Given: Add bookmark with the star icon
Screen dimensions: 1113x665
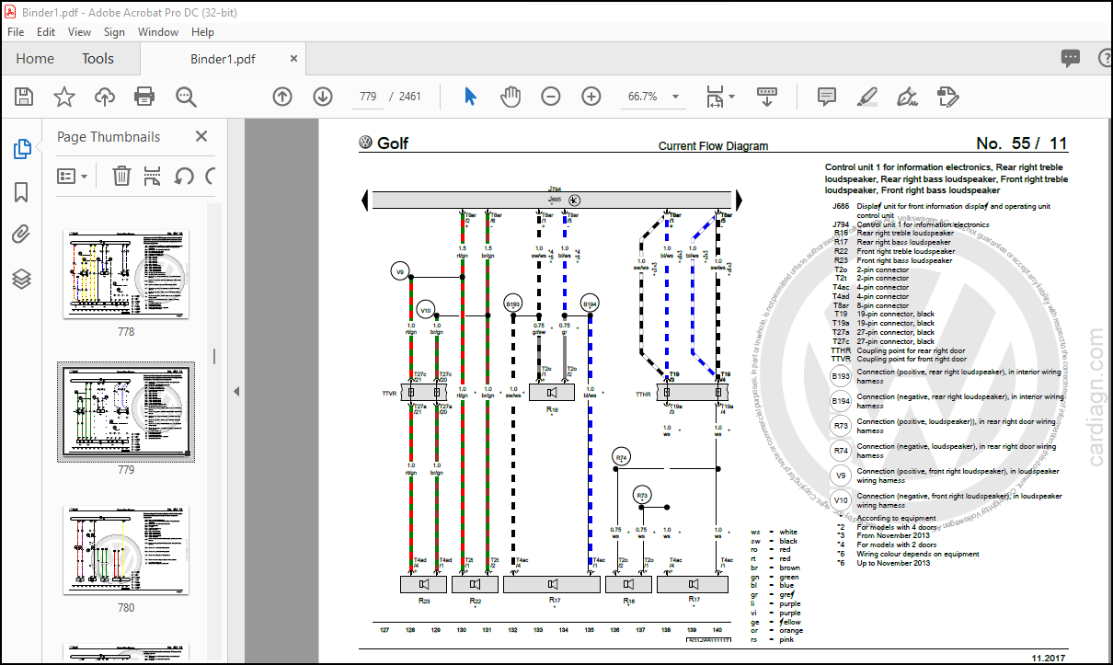Looking at the screenshot, I should pyautogui.click(x=64, y=97).
